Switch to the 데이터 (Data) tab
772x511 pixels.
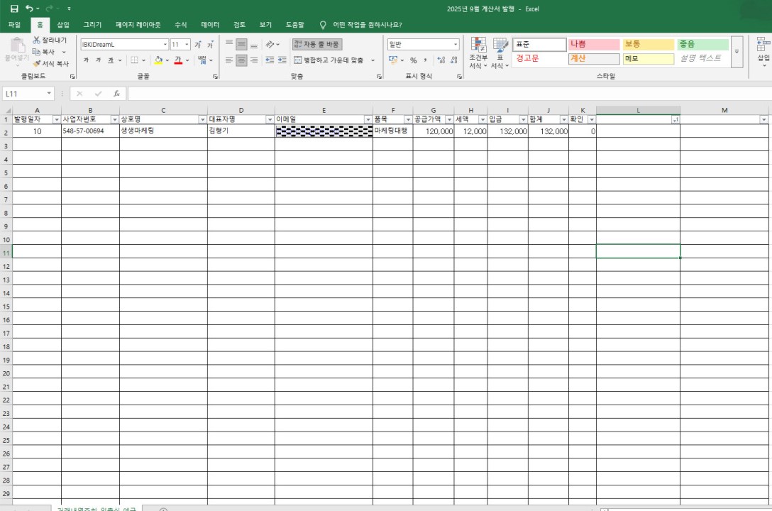210,25
